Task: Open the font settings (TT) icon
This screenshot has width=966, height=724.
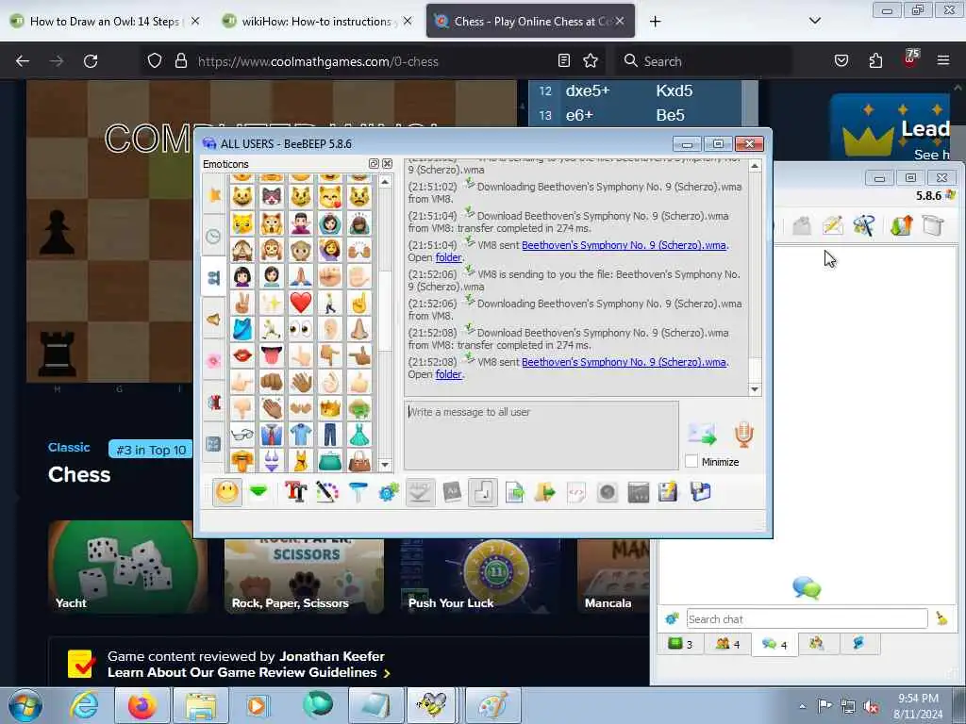Action: point(295,492)
